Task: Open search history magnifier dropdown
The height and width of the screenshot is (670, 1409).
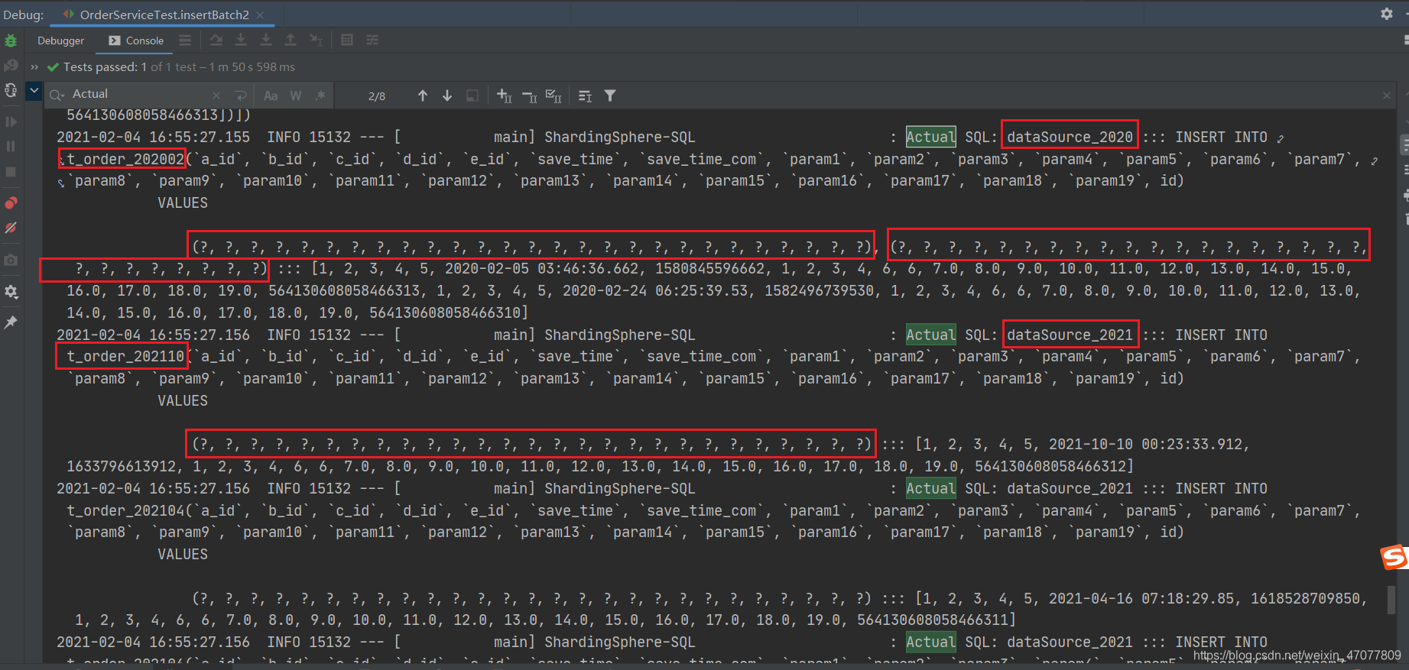Action: (57, 95)
